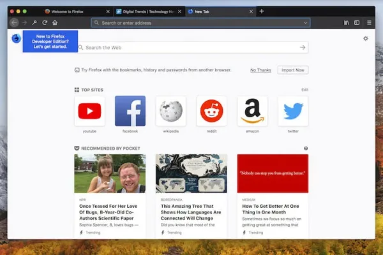Click the wikipedia label under tile

pos(171,131)
